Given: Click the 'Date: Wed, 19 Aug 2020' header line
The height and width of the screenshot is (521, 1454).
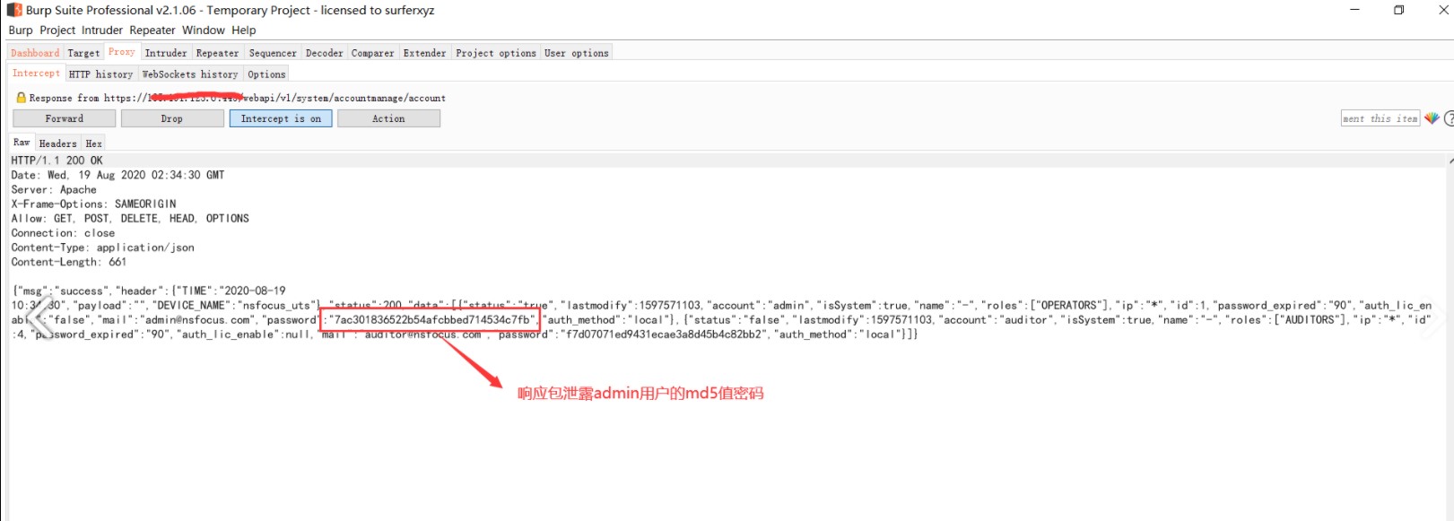Looking at the screenshot, I should tap(118, 175).
